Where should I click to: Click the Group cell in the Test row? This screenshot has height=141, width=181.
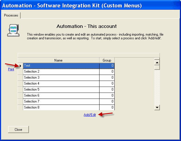point(107,66)
